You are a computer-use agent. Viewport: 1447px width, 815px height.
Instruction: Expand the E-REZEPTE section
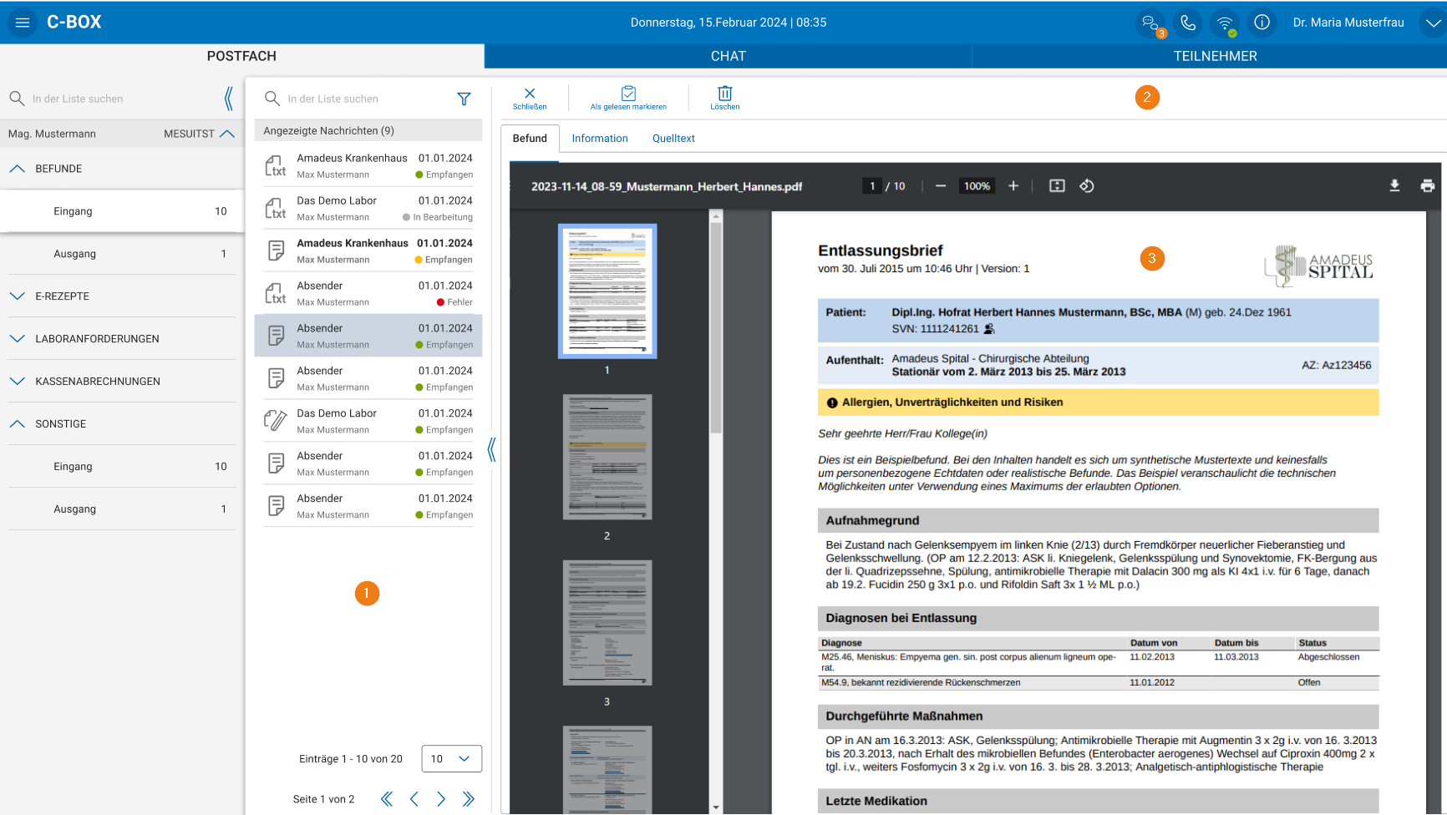point(18,296)
